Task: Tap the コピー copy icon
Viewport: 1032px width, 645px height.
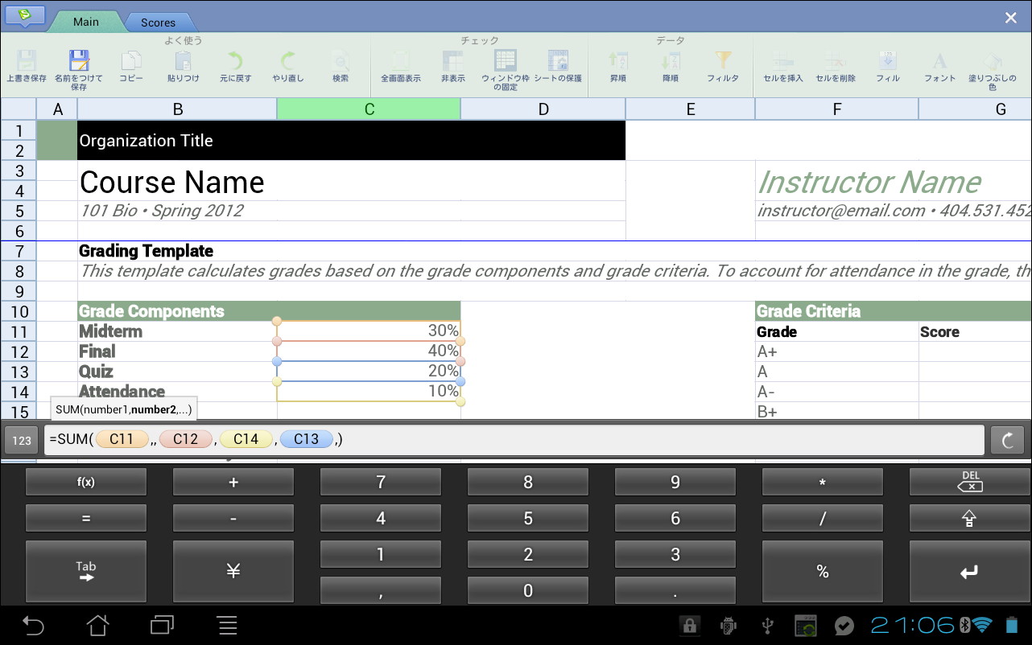Action: tap(131, 61)
